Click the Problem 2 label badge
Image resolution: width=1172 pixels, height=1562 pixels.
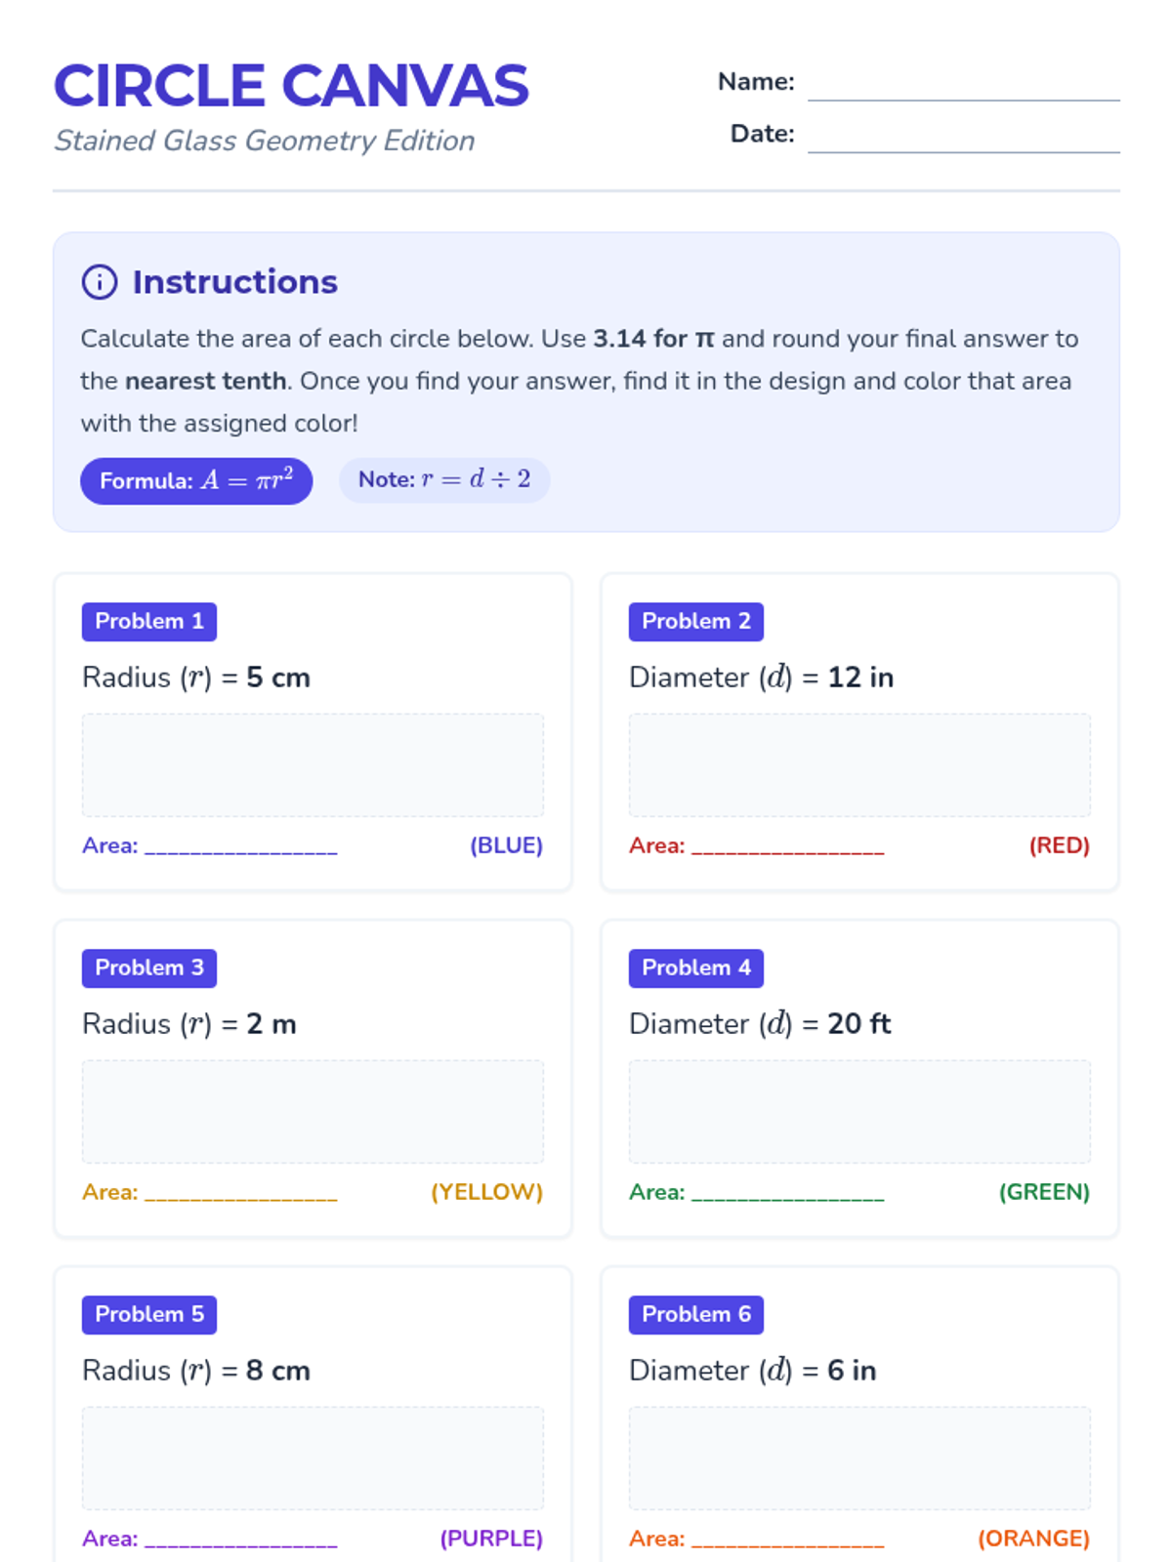click(x=696, y=622)
